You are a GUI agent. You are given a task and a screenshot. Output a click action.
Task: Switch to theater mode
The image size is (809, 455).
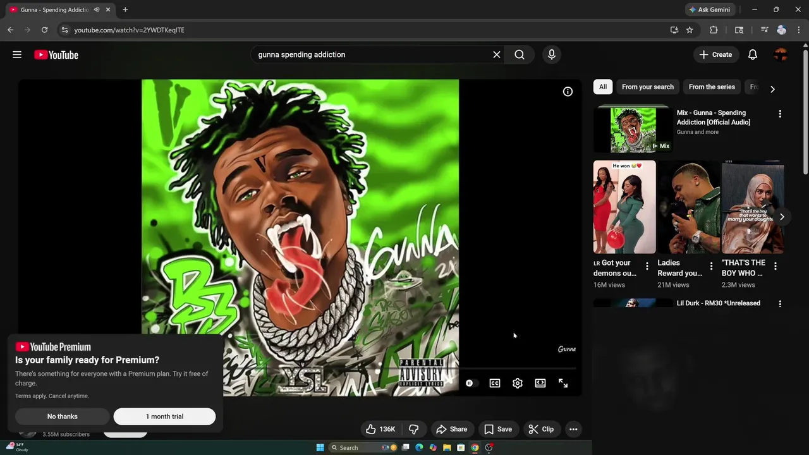click(540, 383)
